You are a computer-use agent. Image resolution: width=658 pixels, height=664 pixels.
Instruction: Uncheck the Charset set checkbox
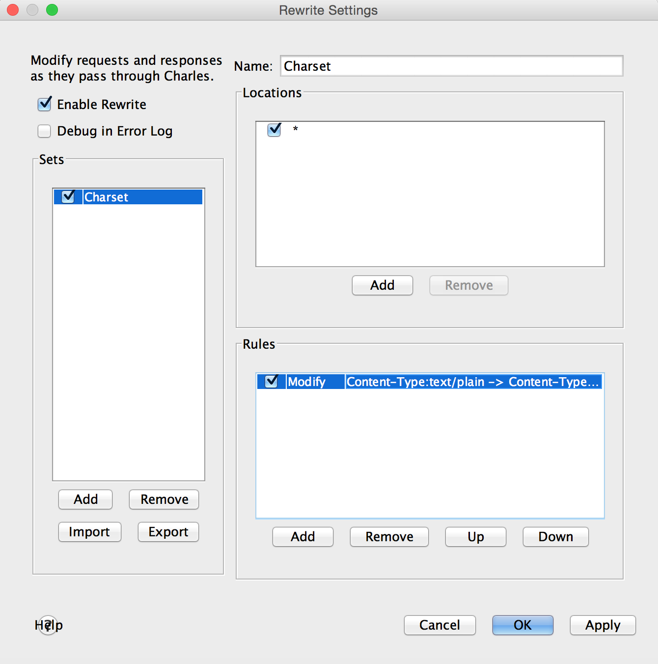click(x=68, y=197)
